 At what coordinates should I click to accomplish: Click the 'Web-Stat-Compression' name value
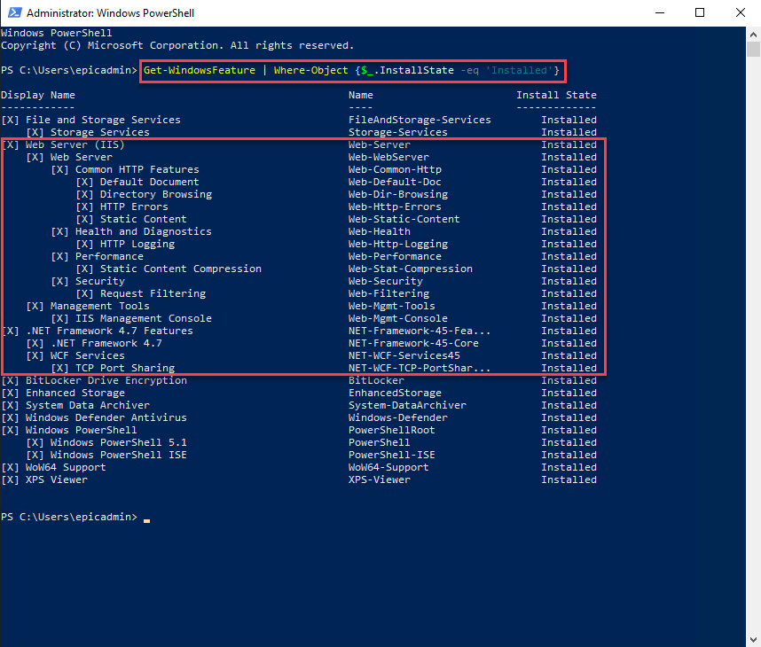coord(410,269)
